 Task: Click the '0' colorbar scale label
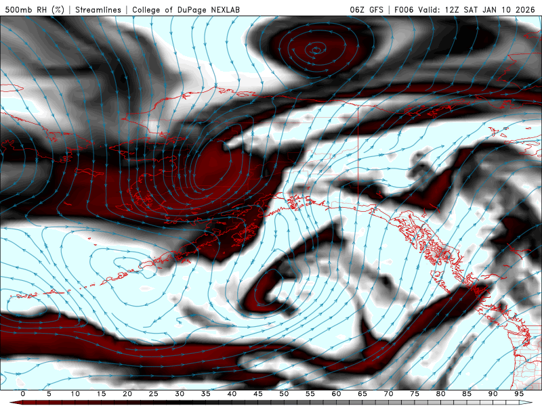[23, 394]
